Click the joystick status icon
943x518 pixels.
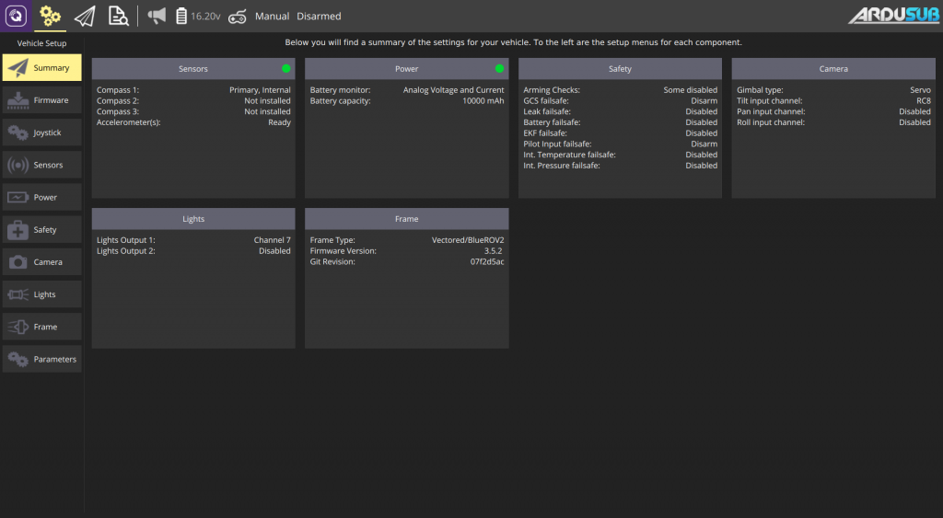click(237, 16)
